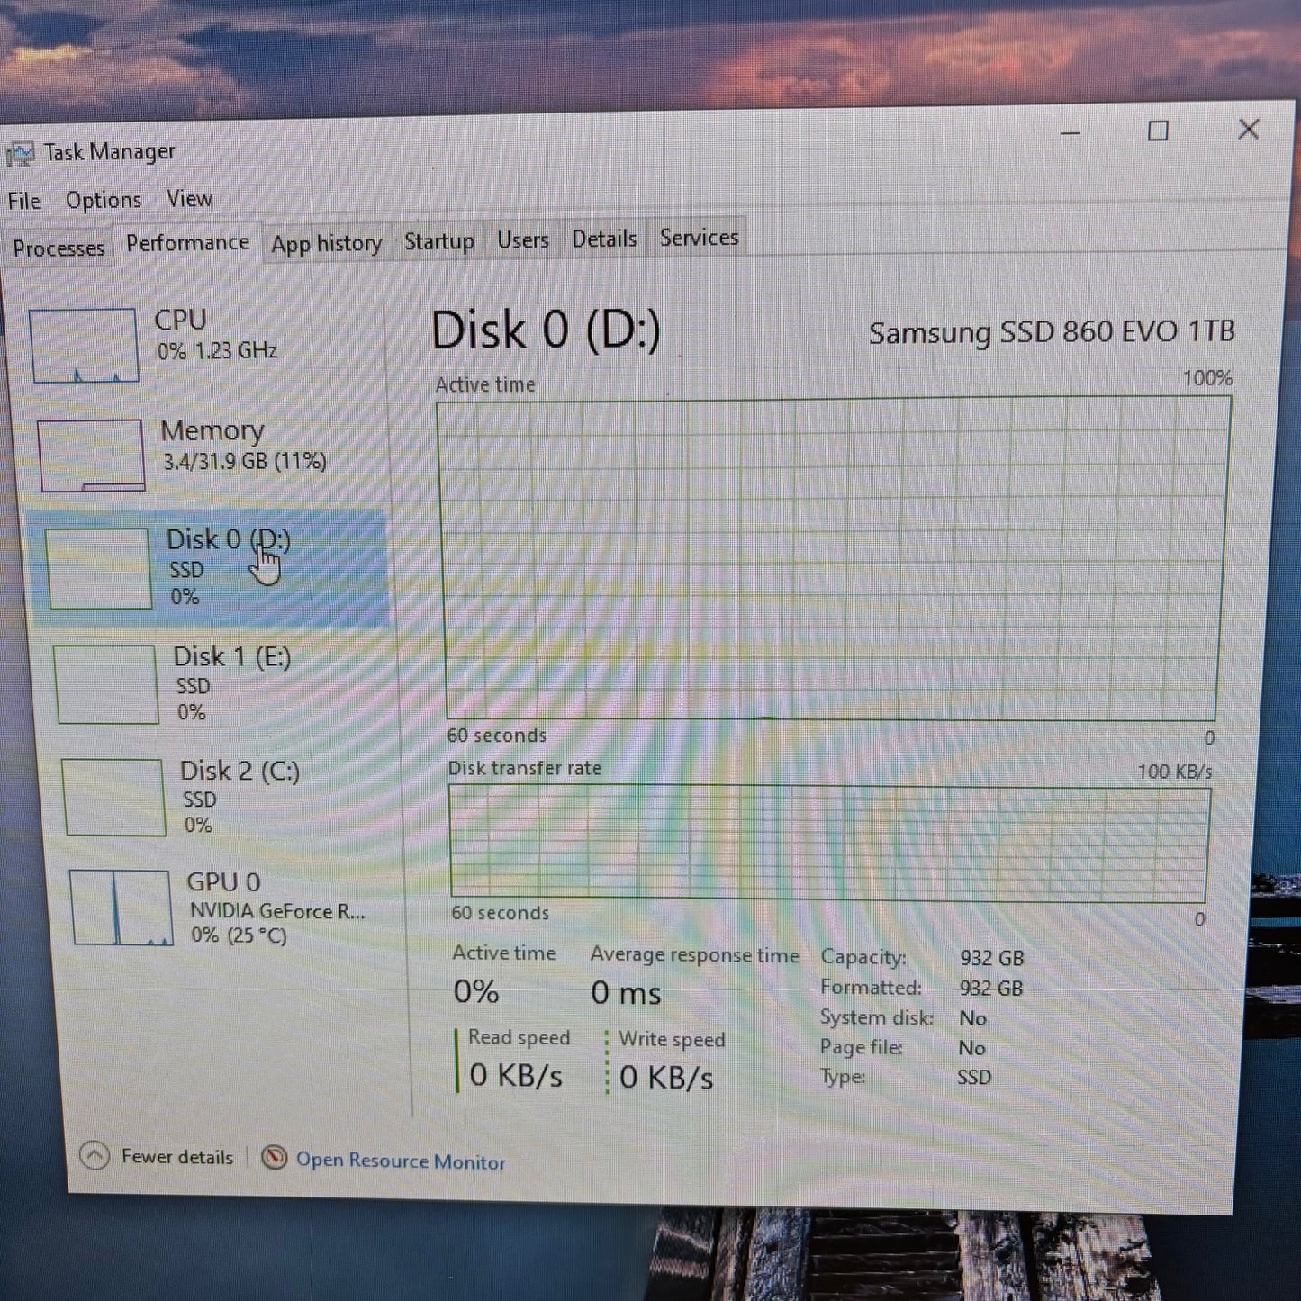The image size is (1301, 1301).
Task: Select the Memory usage graph thumbnail
Action: click(x=91, y=455)
